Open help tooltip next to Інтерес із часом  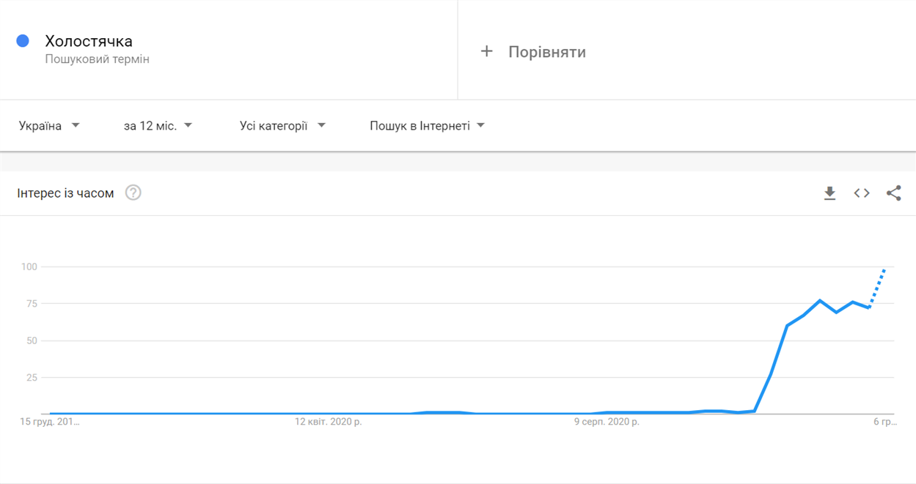pos(133,193)
